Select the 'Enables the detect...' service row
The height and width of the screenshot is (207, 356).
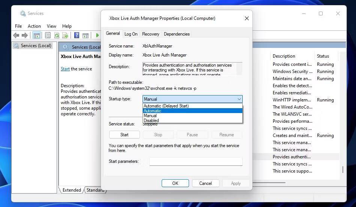(293, 86)
